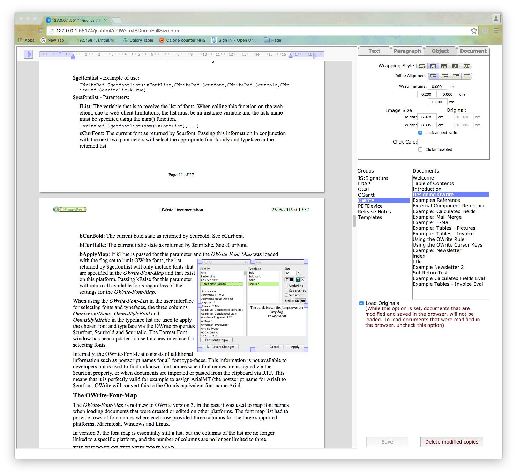The width and height of the screenshot is (517, 476).
Task: Click the 0.200 wrap margin field
Action: 427,94
